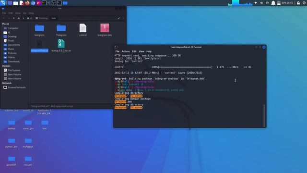The height and width of the screenshot is (173, 307).
Task: Open terminal File menu
Action: pyautogui.click(x=117, y=51)
